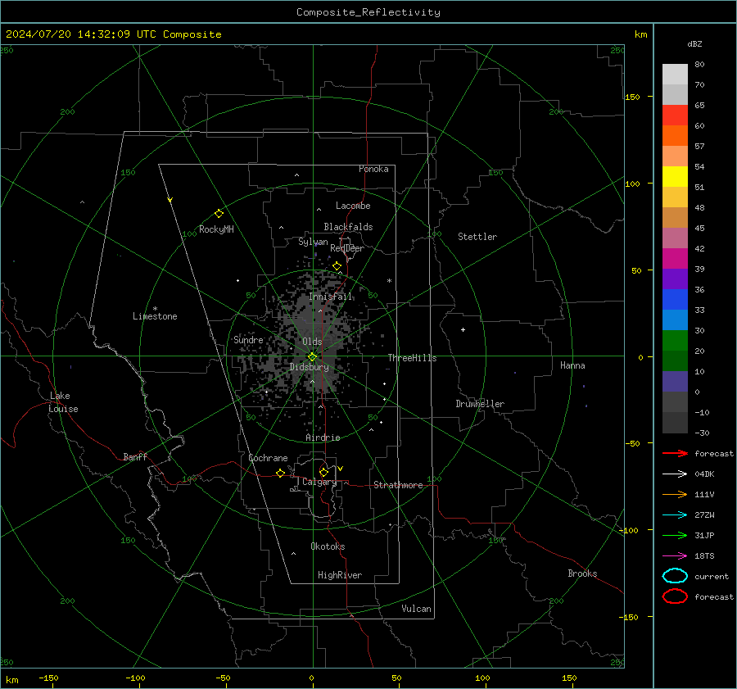Viewport: 737px width, 689px height.
Task: Click the cyan 27ZW arrow icon
Action: [675, 515]
